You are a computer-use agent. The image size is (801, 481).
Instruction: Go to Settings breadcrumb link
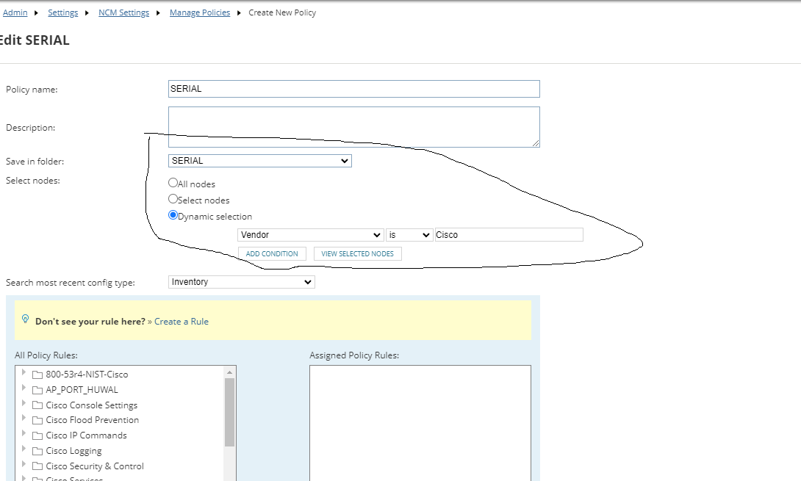pos(63,12)
